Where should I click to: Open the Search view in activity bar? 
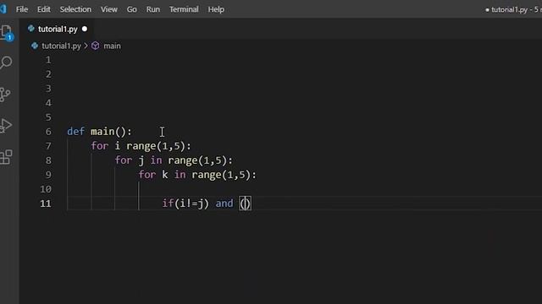(6, 62)
